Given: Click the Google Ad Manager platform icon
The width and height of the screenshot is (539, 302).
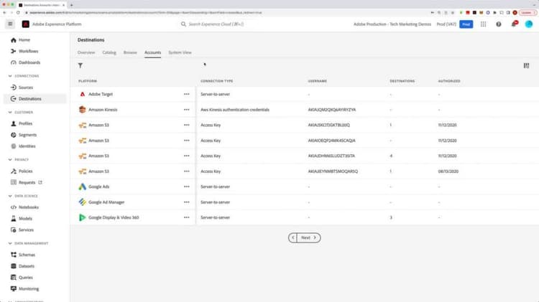Looking at the screenshot, I should pos(82,202).
